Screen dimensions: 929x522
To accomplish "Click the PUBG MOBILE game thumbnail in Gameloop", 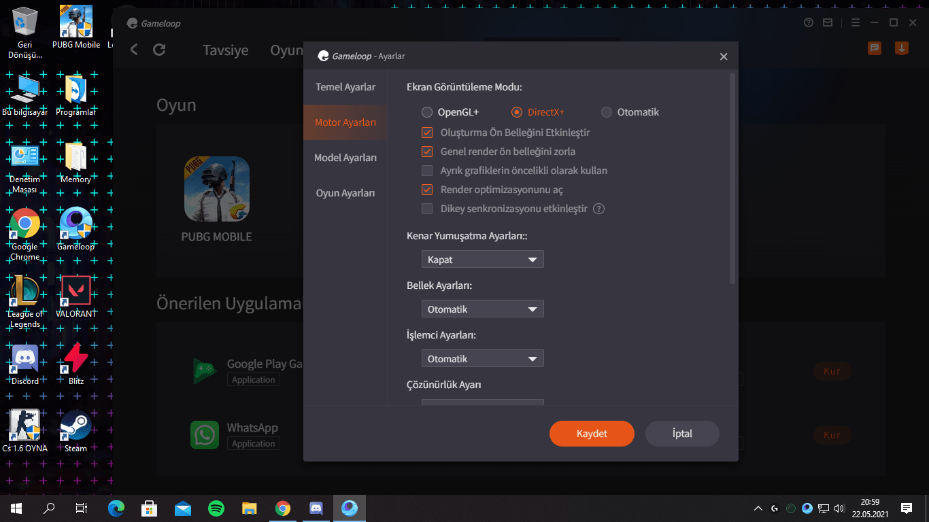I will click(x=216, y=189).
